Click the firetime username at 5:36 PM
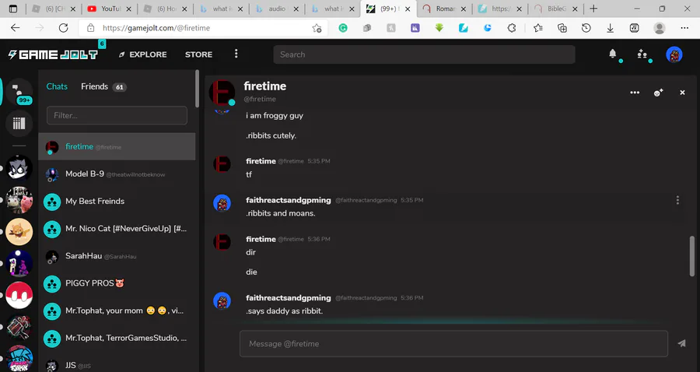This screenshot has height=372, width=700. [261, 239]
